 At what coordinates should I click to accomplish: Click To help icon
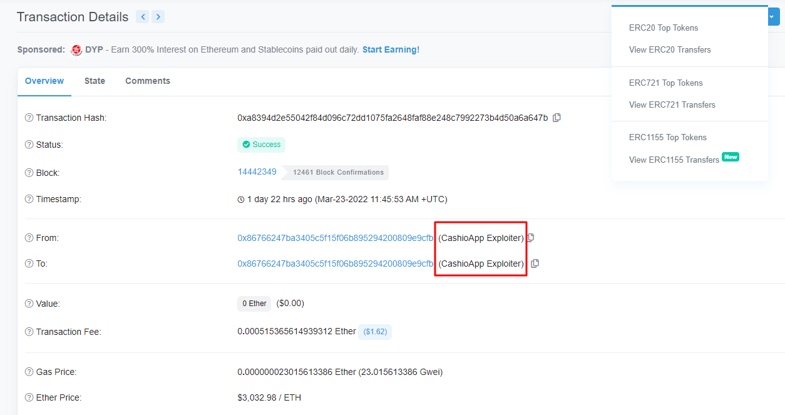coord(29,264)
